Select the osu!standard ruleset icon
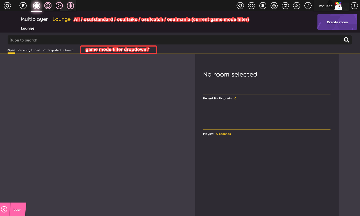 37,6
